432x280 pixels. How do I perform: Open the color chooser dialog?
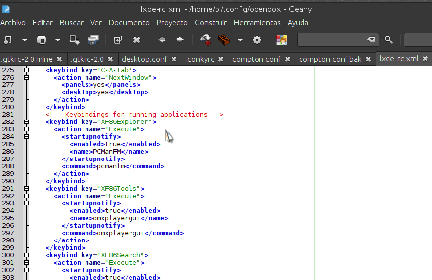tap(282, 40)
